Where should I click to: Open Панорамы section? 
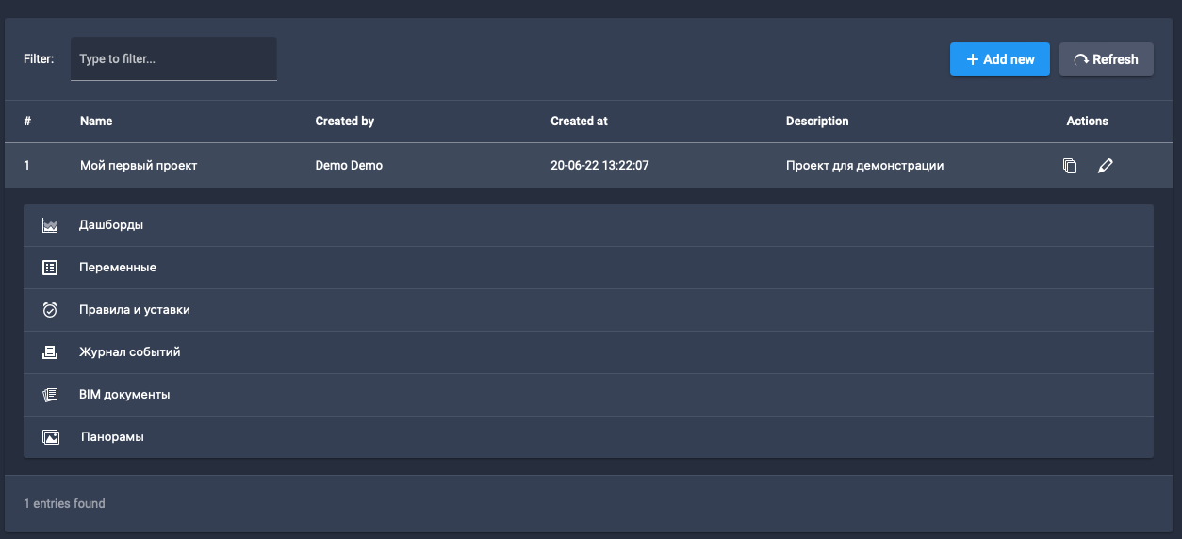pyautogui.click(x=112, y=437)
